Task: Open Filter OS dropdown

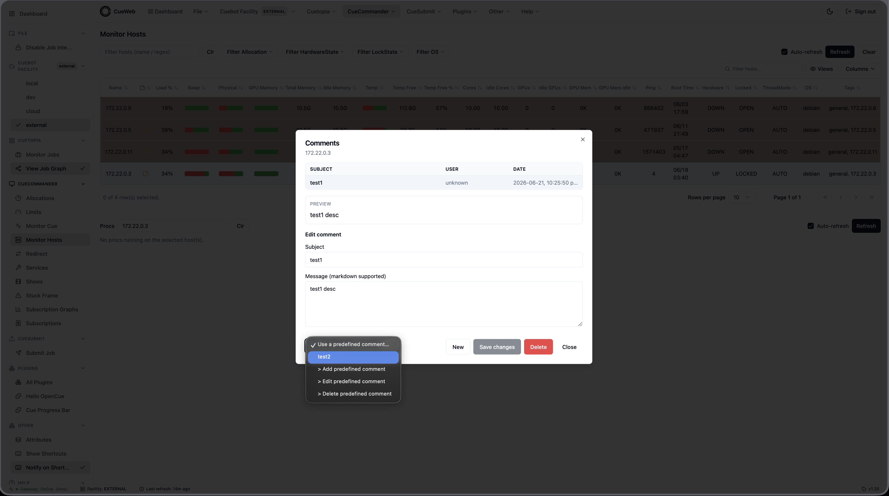Action: (430, 52)
